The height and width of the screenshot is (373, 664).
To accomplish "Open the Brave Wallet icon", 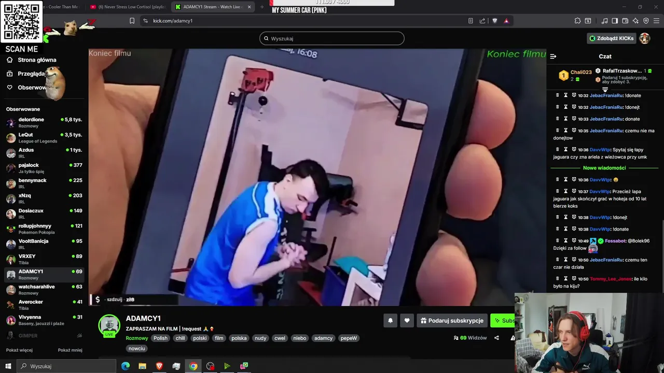I will 625,21.
